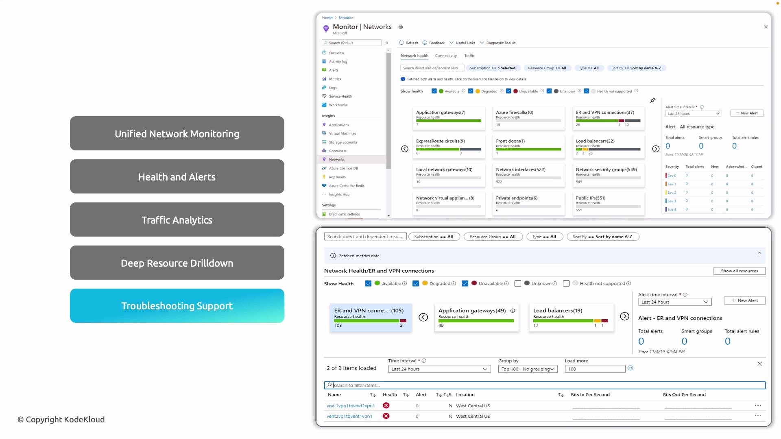Viewport: 781px width, 439px height.
Task: Toggle Available checkbox in lower Show Health
Action: [368, 284]
